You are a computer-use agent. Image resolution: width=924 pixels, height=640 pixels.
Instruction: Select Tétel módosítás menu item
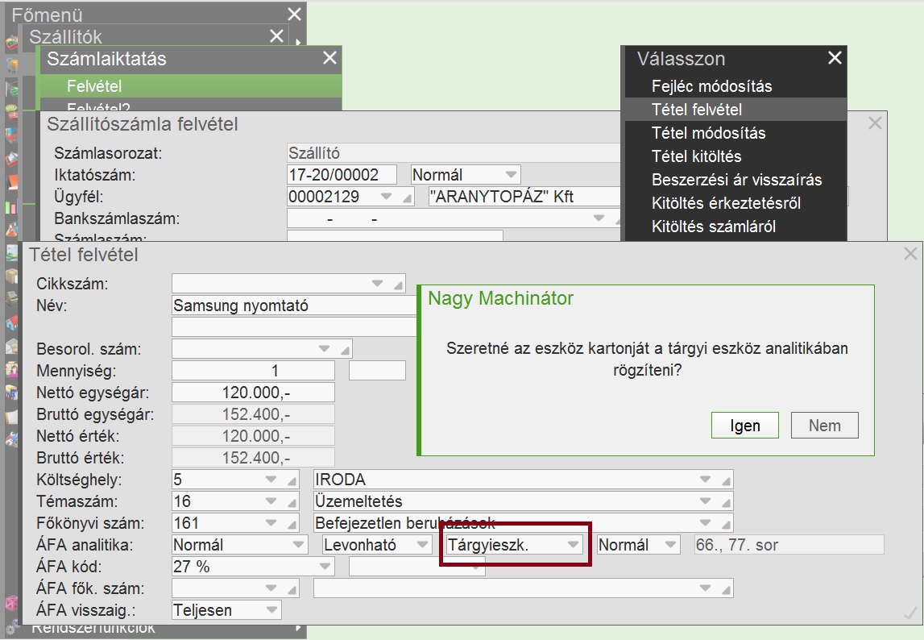tap(735, 133)
